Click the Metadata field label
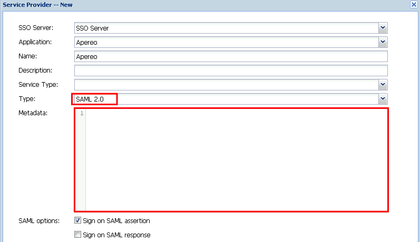 click(x=33, y=113)
